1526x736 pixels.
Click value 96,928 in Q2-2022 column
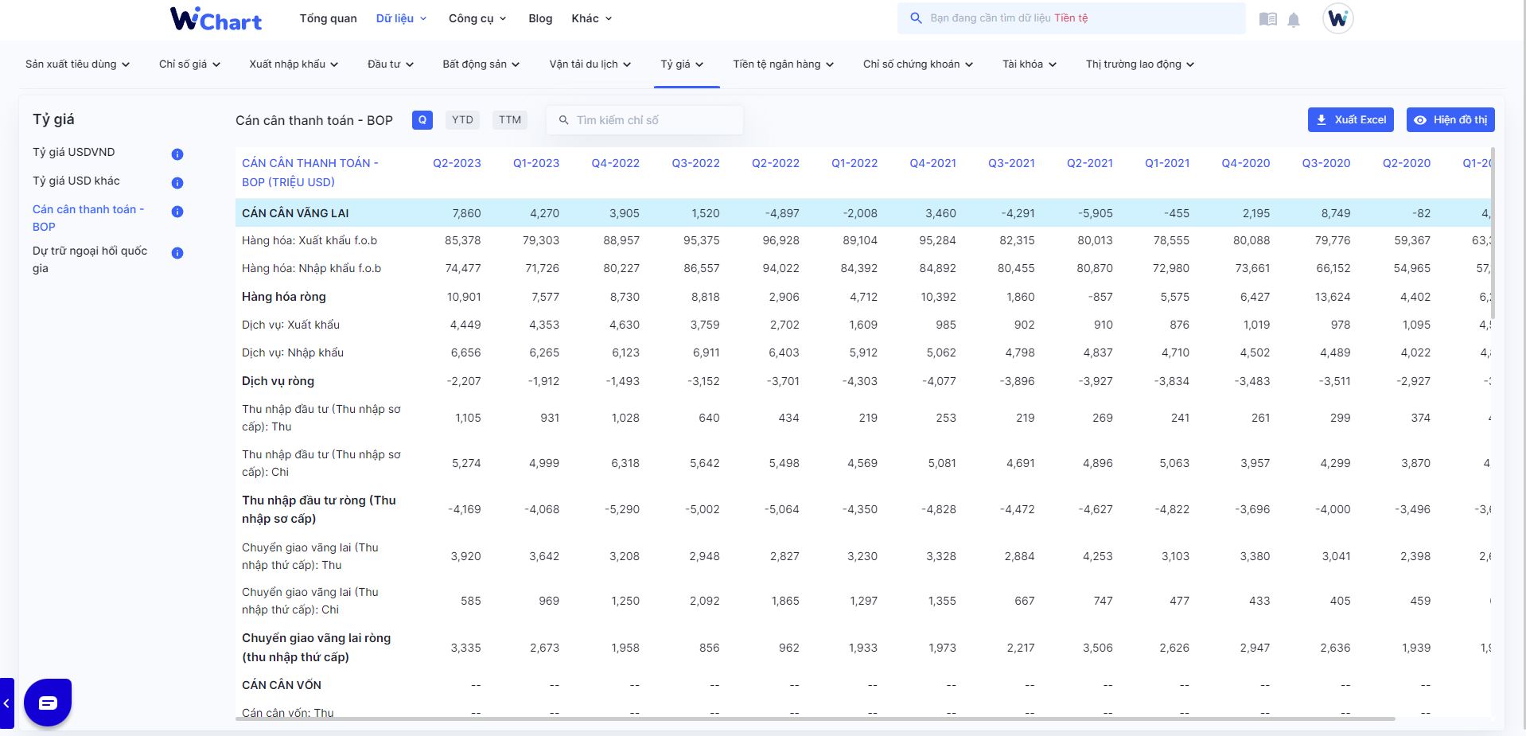[781, 240]
